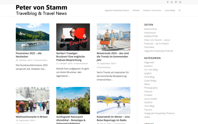Select the Tierisch category
Viewport: 198px width, 124px height.
[x=148, y=110]
